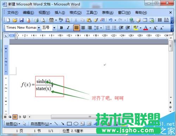Insert a text box from Drawing toolbar
176x136 pixels.
tap(82, 124)
